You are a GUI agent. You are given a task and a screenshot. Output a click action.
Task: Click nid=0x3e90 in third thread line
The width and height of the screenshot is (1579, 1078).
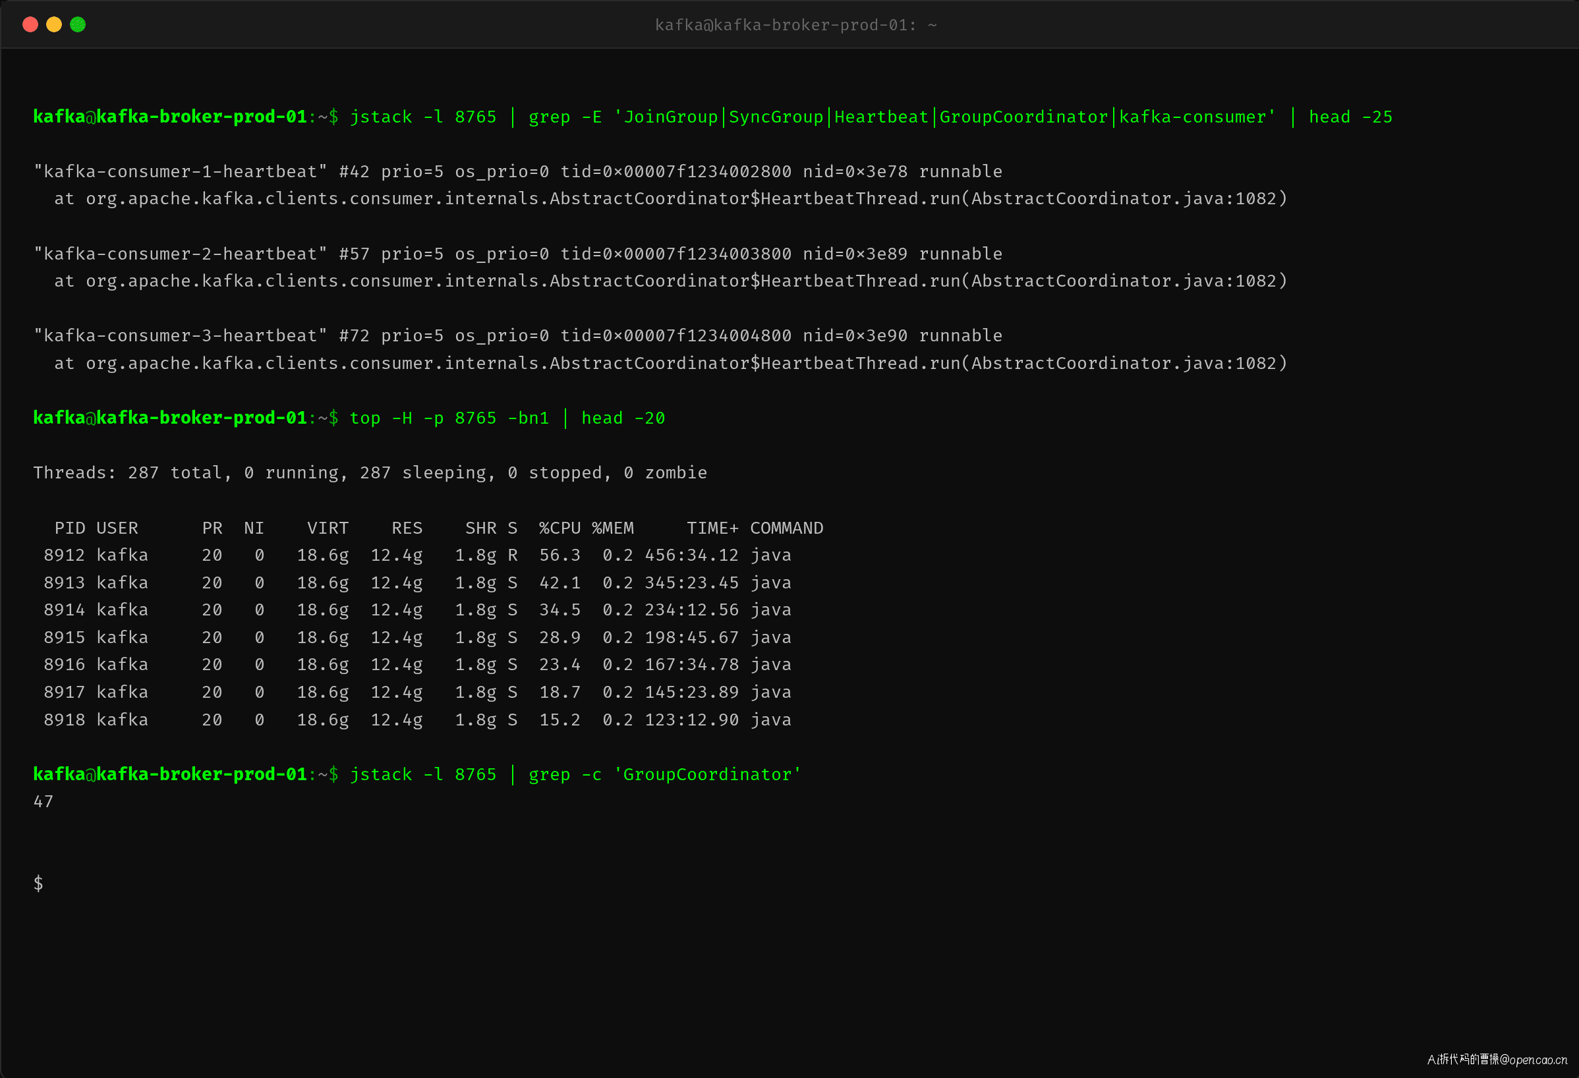(855, 335)
